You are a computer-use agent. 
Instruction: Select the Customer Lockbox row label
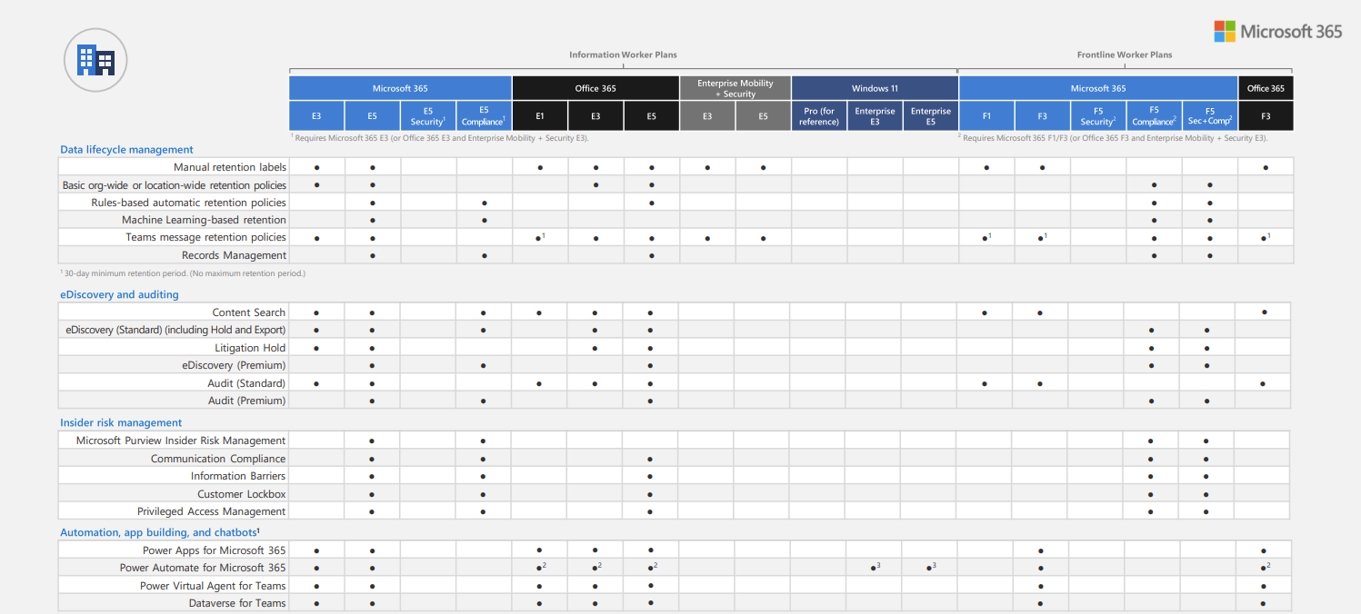[x=242, y=494]
